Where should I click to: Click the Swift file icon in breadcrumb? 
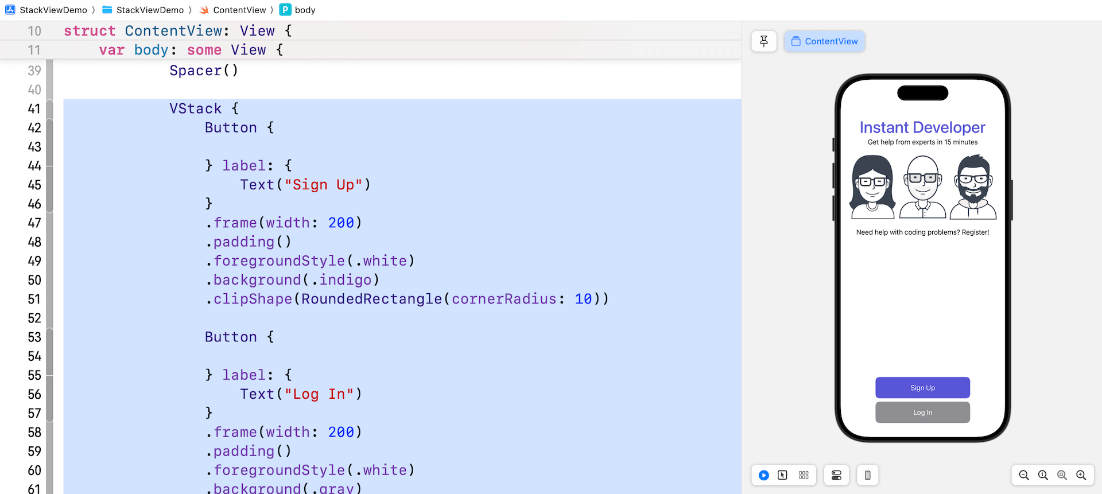point(204,10)
